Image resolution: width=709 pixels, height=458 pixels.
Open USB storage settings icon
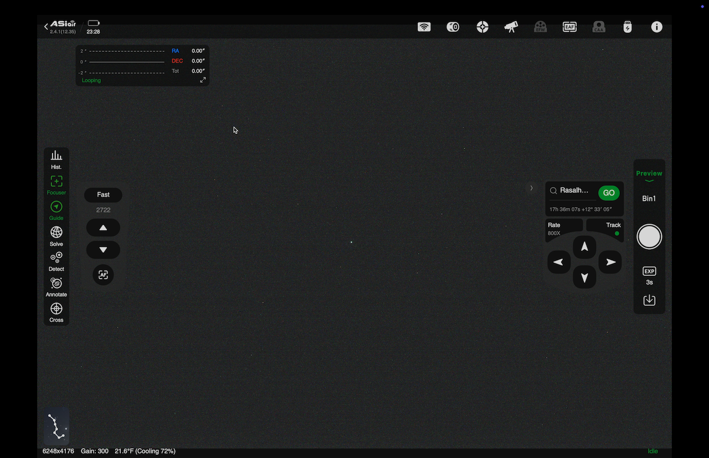pos(628,27)
